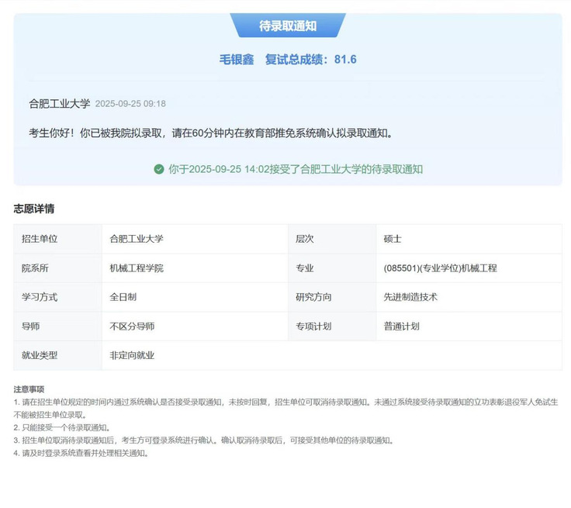The image size is (571, 508).
Task: Click the 学习方式 value 全日制
Action: point(123,297)
